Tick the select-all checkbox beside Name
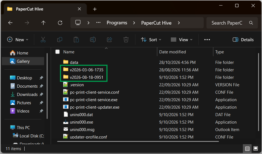The width and height of the screenshot is (262, 154). [x=57, y=52]
